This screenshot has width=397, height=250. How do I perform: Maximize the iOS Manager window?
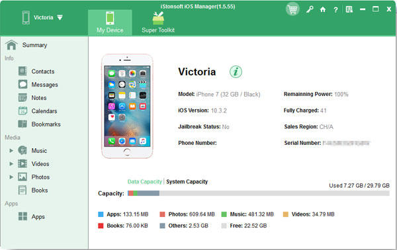[x=375, y=9]
